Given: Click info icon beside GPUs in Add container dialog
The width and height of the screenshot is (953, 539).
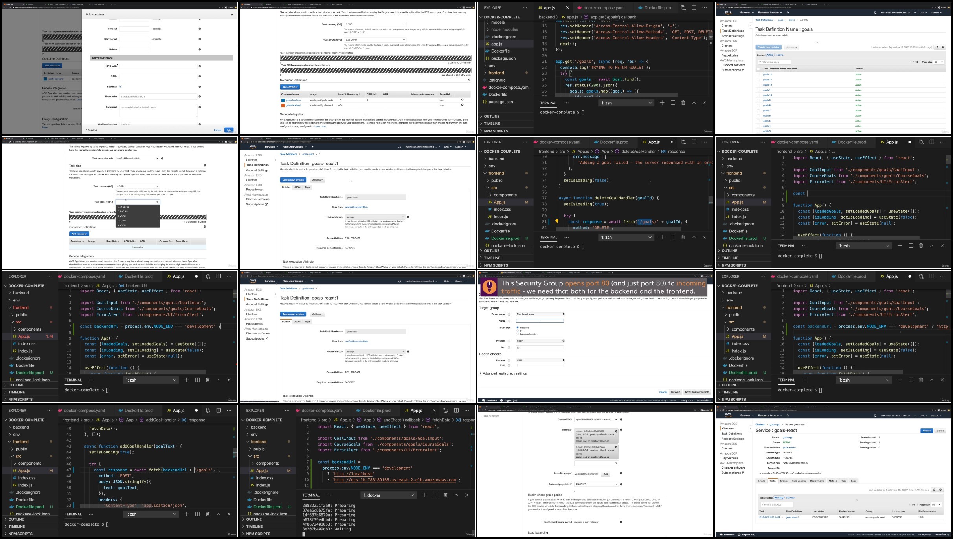Looking at the screenshot, I should pyautogui.click(x=200, y=77).
